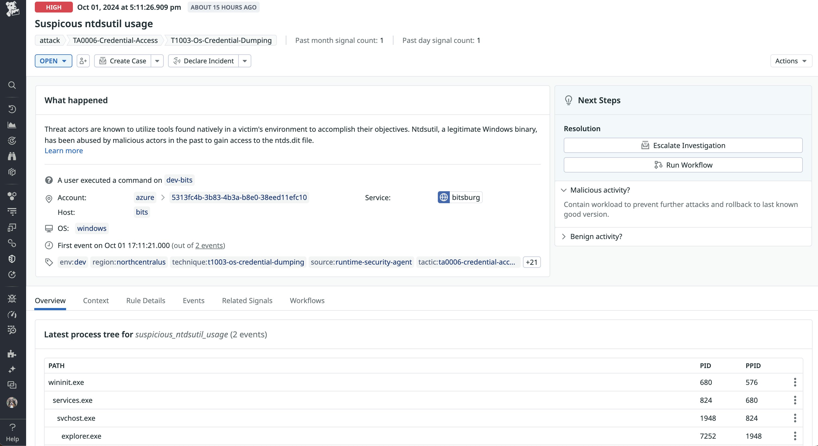This screenshot has height=446, width=818.
Task: Open the Declare Incident dropdown arrow
Action: click(244, 61)
